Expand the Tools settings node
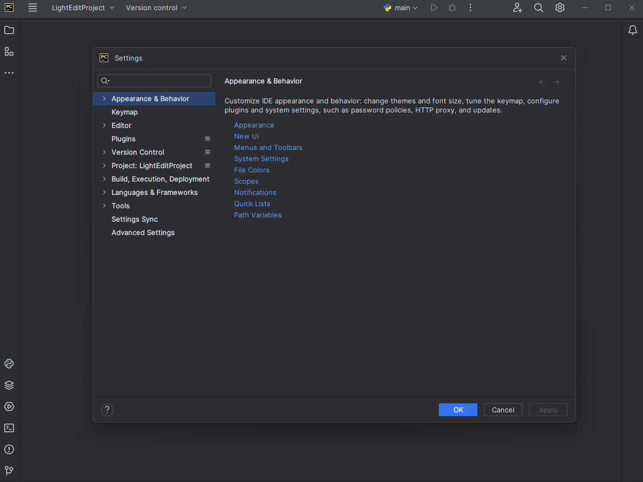The image size is (643, 482). click(x=104, y=206)
